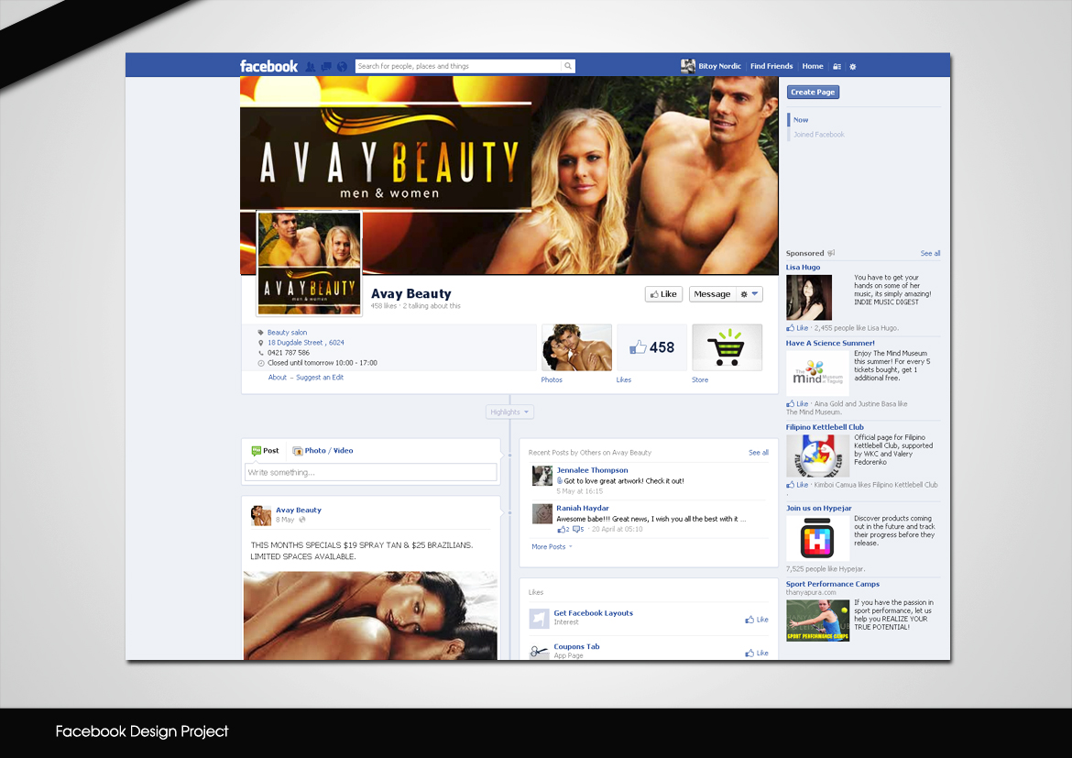Toggle Like on the Avay Beauty page
Viewport: 1072px width, 758px height.
point(663,293)
